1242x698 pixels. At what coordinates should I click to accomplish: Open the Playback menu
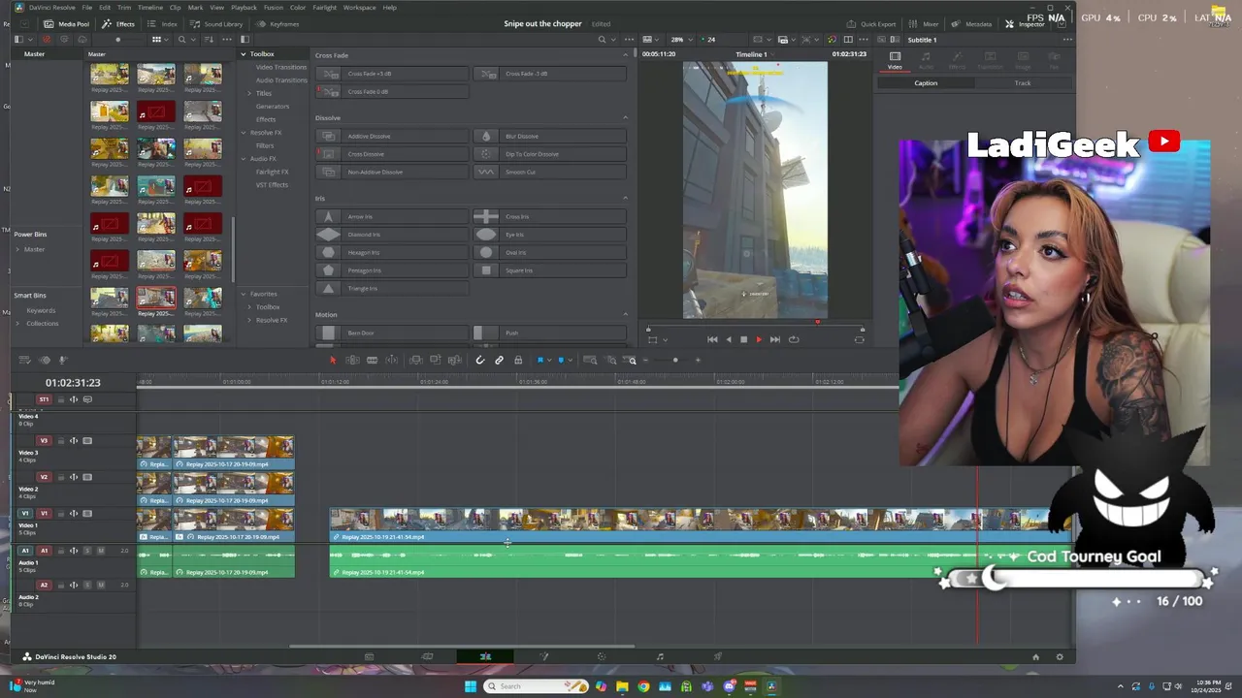[245, 7]
